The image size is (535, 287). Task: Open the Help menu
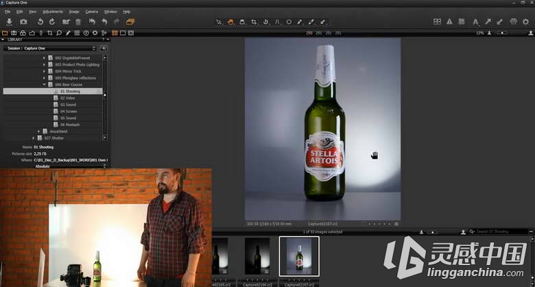point(127,12)
